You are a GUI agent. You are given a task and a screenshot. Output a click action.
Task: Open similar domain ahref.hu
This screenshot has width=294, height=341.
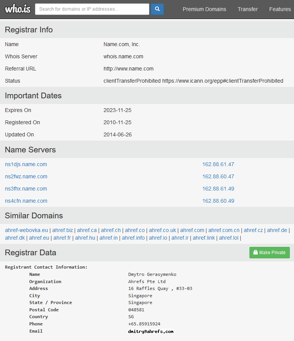pos(85,238)
